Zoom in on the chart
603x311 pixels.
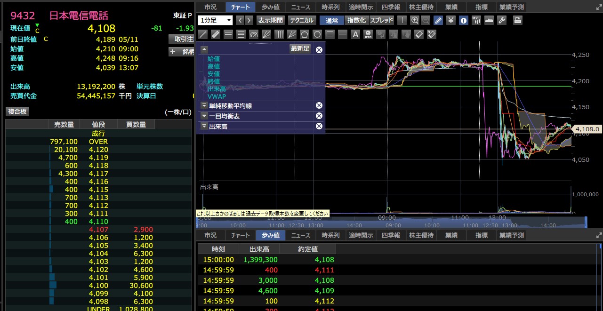(x=415, y=20)
